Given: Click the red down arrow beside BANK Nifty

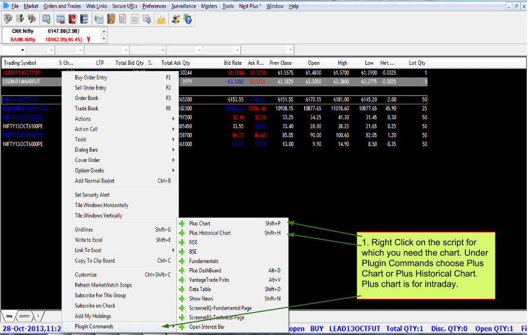Looking at the screenshot, I should point(88,40).
